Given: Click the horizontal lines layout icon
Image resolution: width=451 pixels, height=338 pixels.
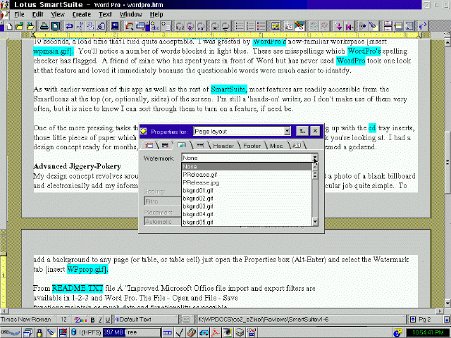Looking at the screenshot, I should coord(388,27).
